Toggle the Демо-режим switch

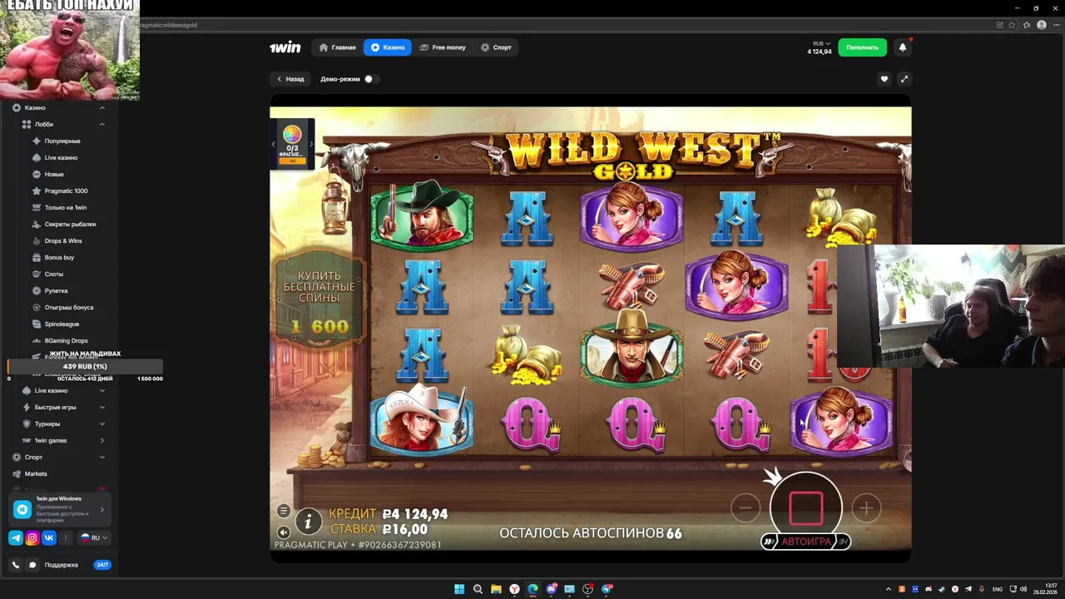[370, 79]
